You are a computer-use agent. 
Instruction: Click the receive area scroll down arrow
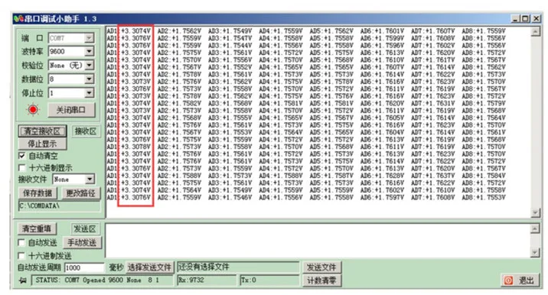tap(535, 212)
